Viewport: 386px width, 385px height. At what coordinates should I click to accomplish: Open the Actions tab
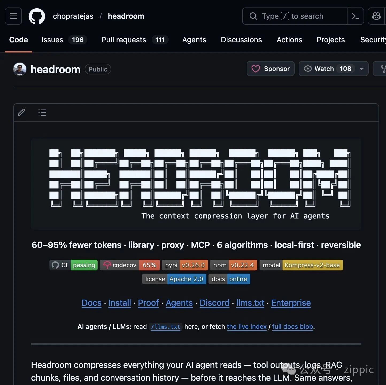(289, 40)
